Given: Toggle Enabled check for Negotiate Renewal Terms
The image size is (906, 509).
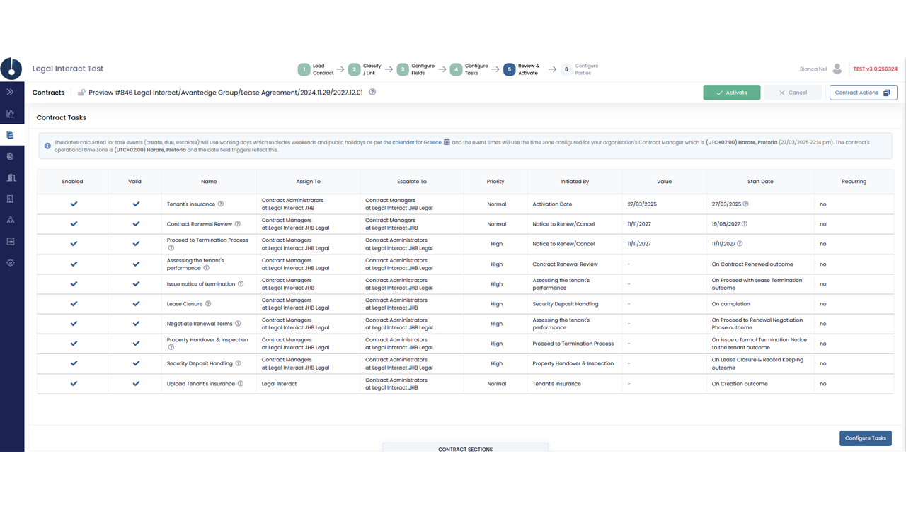Looking at the screenshot, I should point(74,324).
